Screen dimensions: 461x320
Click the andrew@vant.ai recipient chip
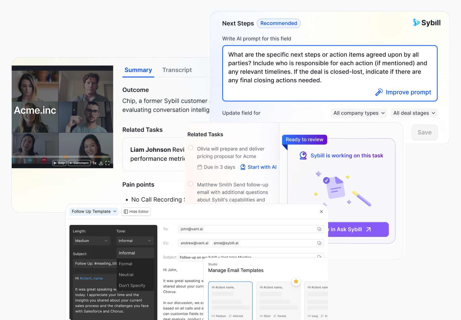[x=194, y=243]
